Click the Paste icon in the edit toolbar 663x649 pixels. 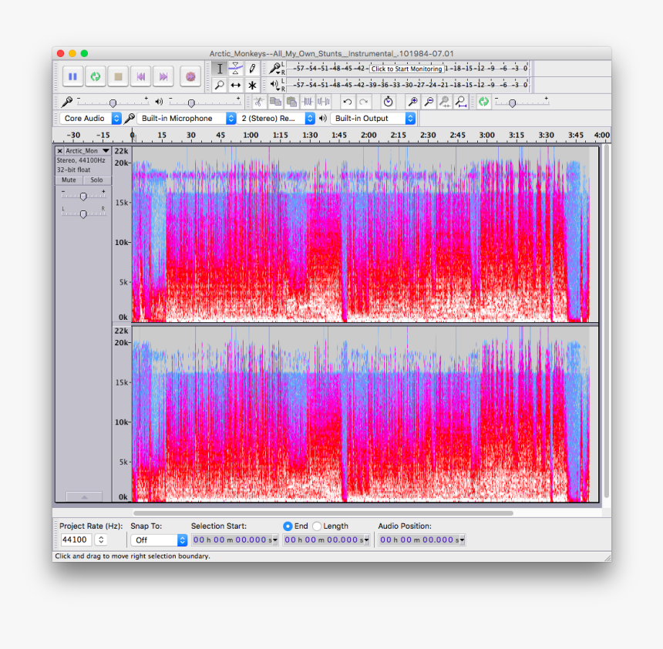point(292,101)
